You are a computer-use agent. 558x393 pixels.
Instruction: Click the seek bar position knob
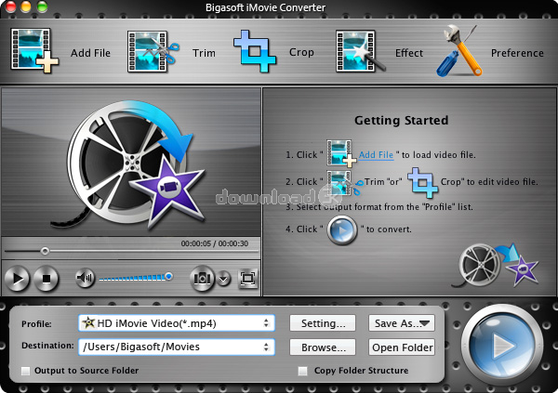tap(45, 251)
